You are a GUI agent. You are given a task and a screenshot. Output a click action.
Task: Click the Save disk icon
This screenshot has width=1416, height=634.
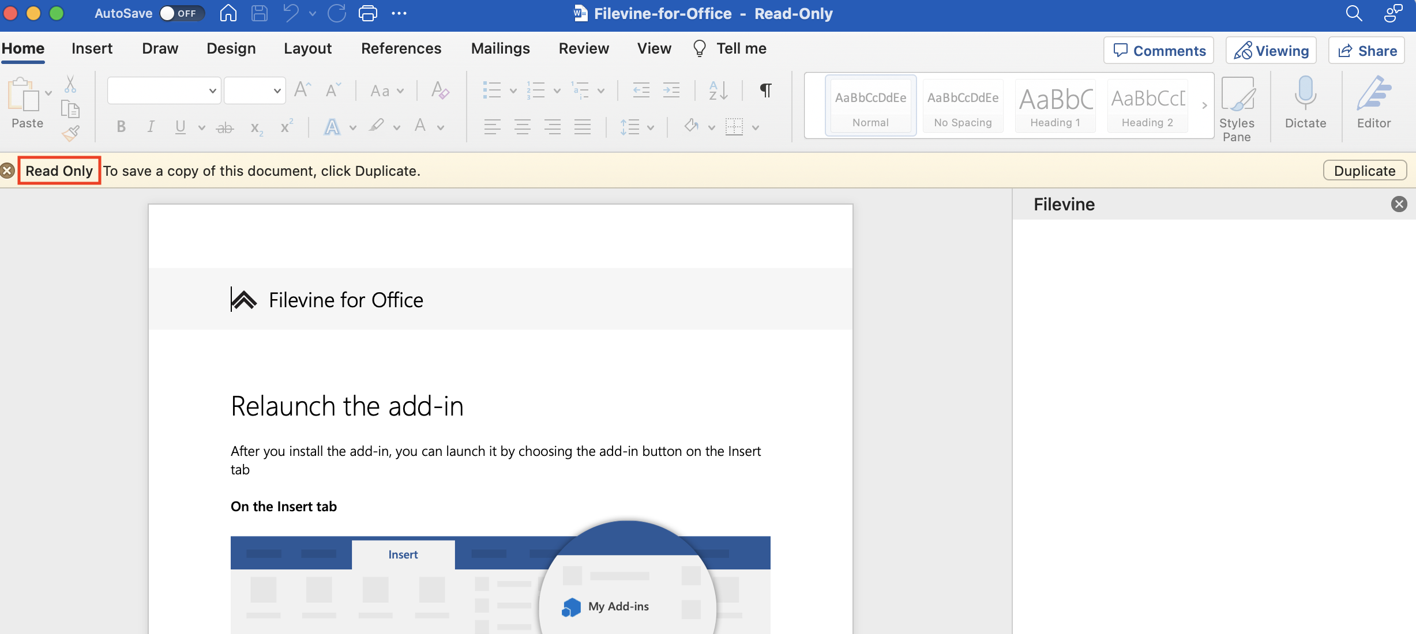coord(260,13)
